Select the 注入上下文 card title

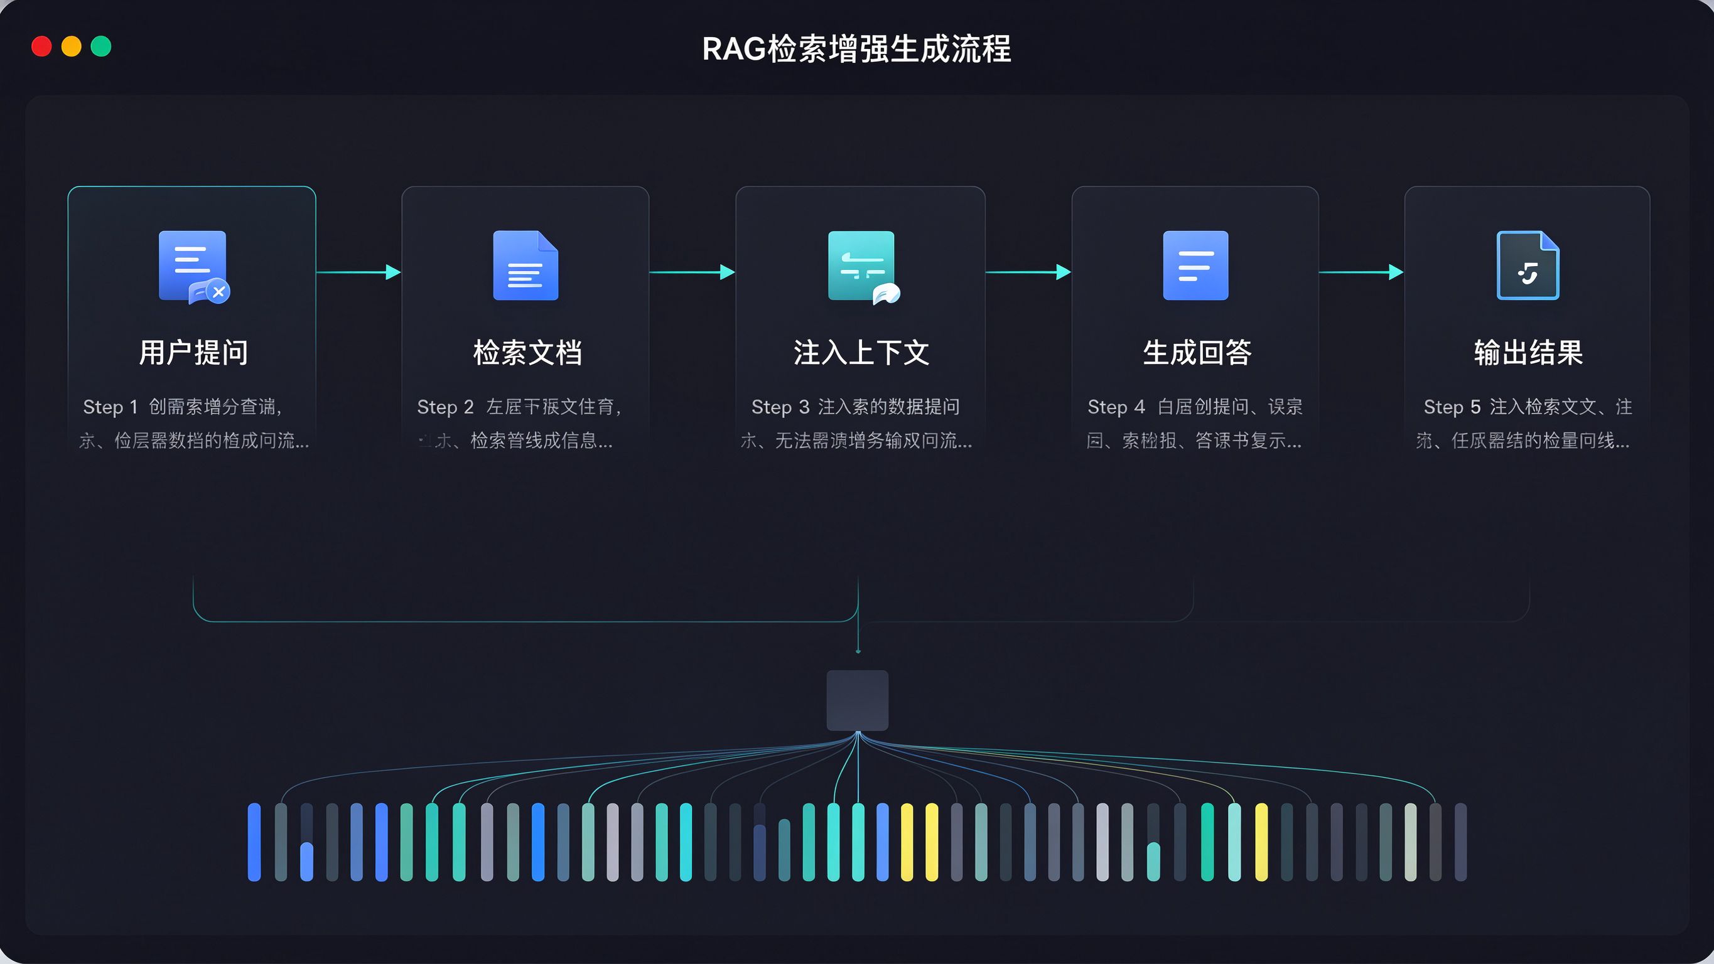(861, 353)
